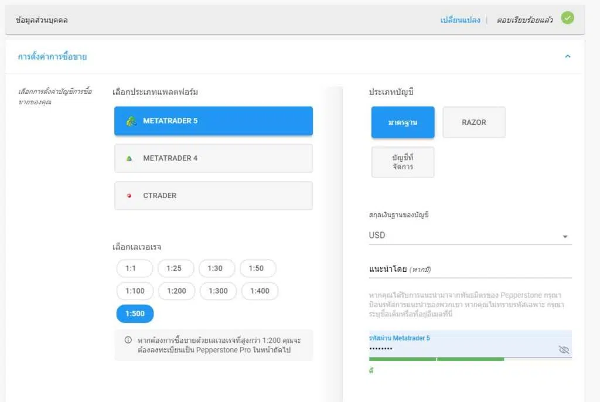The width and height of the screenshot is (600, 402).
Task: Select the มาตรฐาน account type
Action: [403, 122]
